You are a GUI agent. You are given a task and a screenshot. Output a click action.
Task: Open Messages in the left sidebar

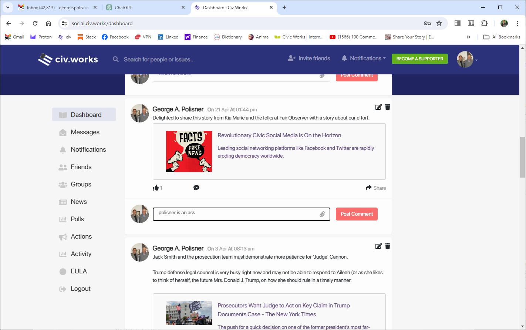[85, 132]
